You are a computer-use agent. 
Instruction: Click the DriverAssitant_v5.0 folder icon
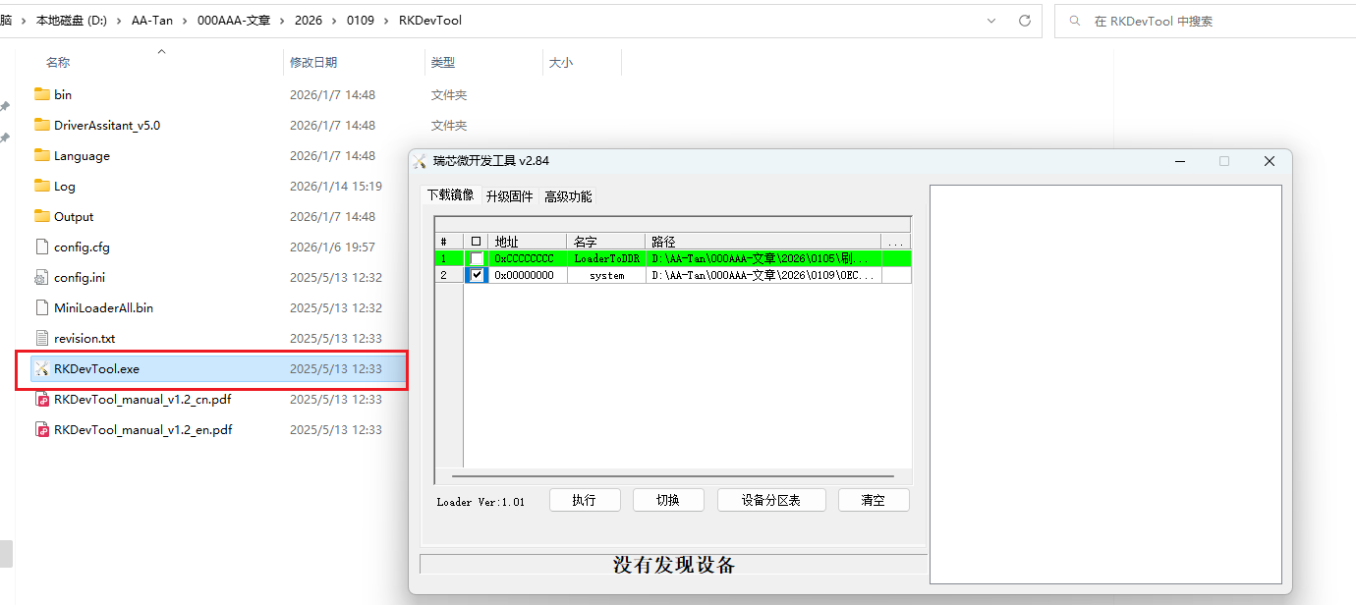tap(41, 126)
